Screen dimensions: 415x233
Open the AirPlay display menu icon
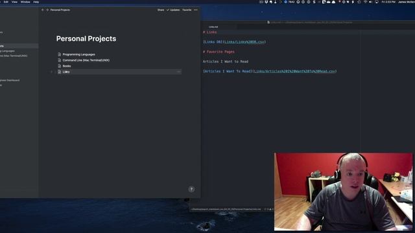pos(376,2)
